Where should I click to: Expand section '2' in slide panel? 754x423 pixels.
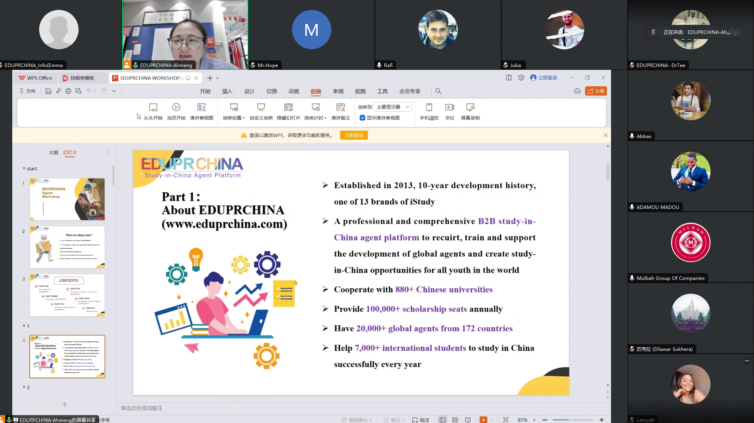click(24, 387)
